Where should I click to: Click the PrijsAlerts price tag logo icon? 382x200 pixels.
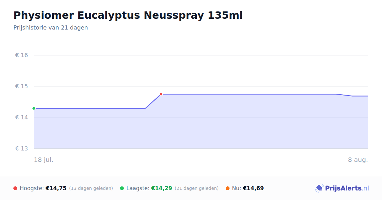coord(319,188)
